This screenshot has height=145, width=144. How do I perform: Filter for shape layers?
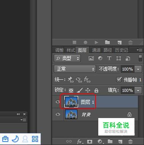(x=118, y=58)
